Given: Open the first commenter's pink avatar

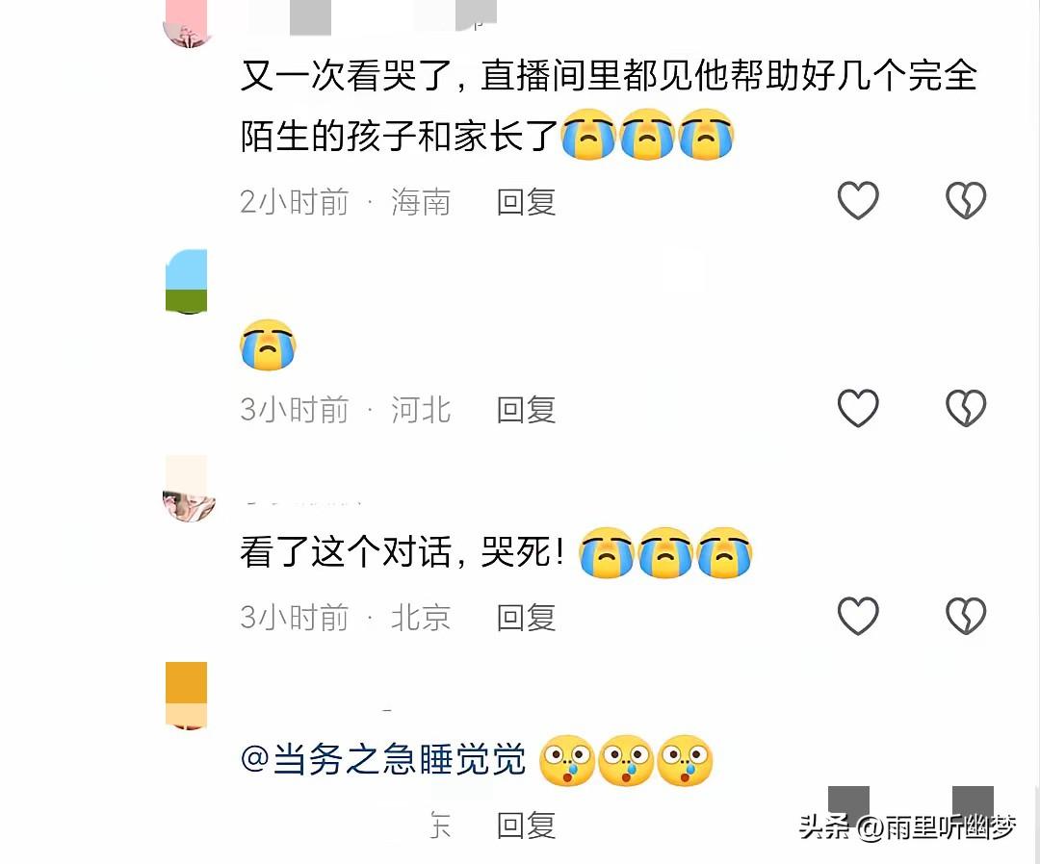Looking at the screenshot, I should tap(188, 24).
